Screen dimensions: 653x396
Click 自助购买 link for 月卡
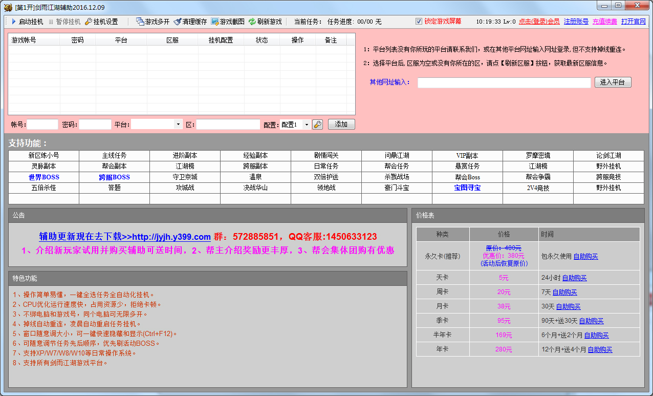(568, 307)
